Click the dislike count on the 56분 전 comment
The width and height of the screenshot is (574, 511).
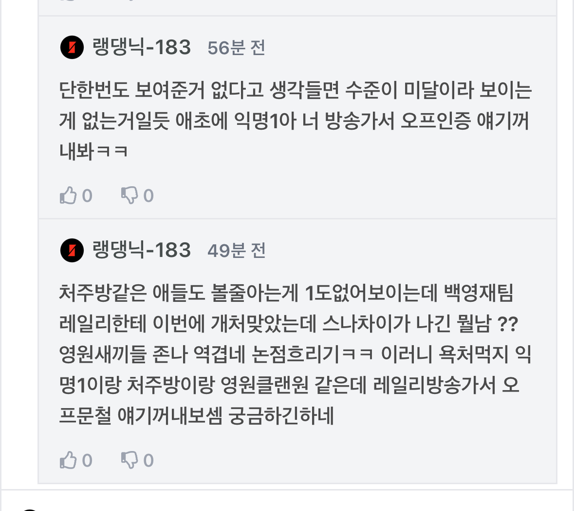coord(148,196)
